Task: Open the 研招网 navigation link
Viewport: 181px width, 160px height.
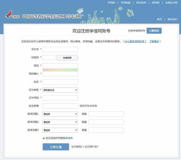Action: point(156,3)
